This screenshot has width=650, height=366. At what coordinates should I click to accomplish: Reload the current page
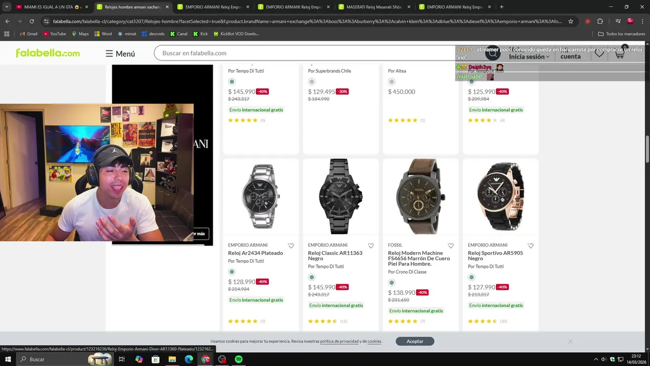(31, 21)
